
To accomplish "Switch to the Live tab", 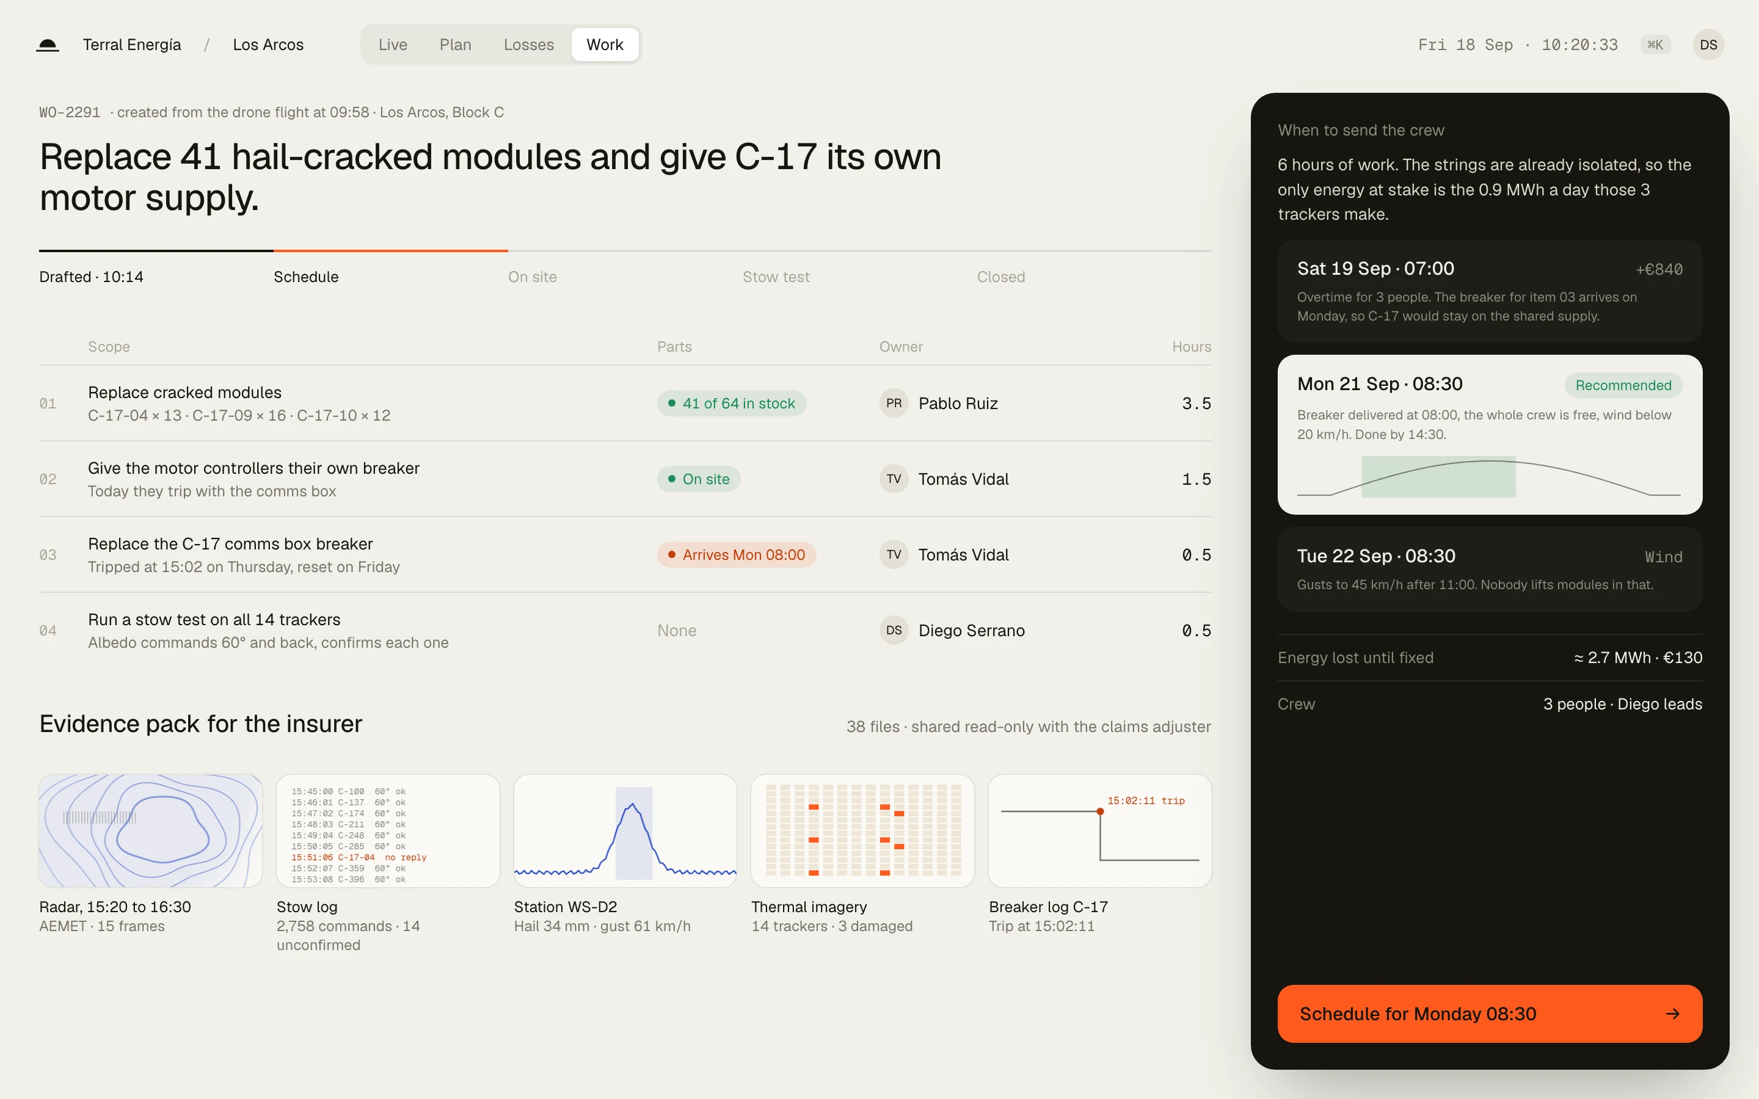I will tap(393, 45).
